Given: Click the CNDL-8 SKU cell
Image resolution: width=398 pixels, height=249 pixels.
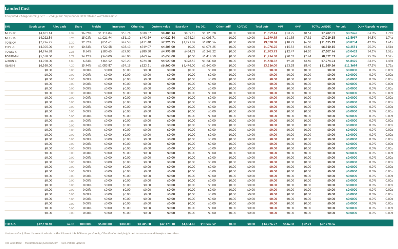Looking at the screenshot, I should coord(10,47).
